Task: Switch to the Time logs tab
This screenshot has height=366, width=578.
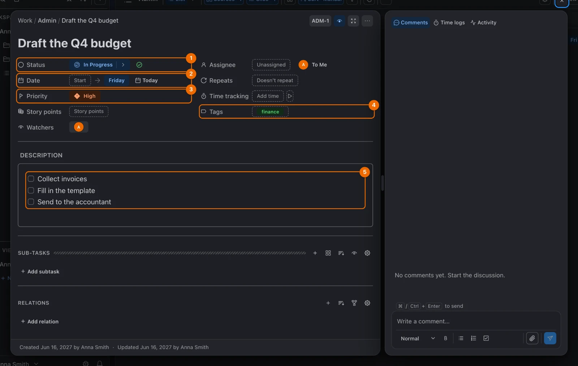Action: point(449,22)
